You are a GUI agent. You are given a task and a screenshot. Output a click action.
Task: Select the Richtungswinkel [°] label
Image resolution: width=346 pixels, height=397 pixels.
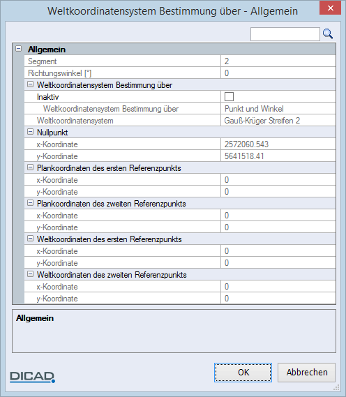[x=59, y=73]
